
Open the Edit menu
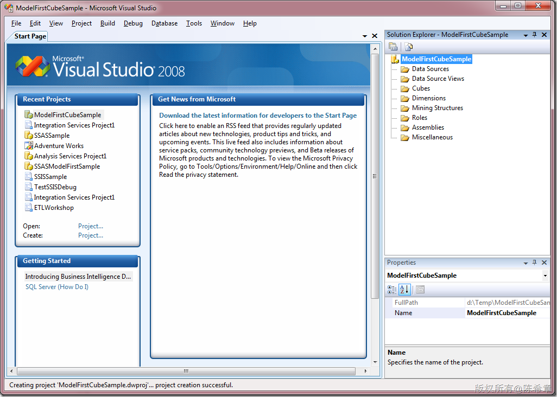coord(35,23)
